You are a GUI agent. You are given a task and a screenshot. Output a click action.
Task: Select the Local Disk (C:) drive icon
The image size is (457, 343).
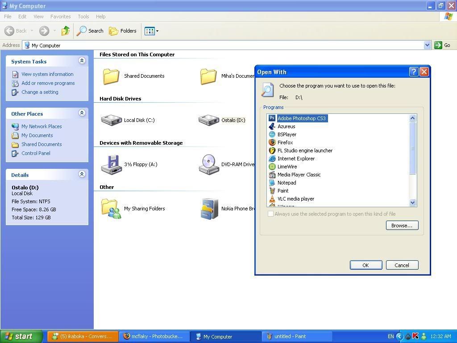[111, 120]
